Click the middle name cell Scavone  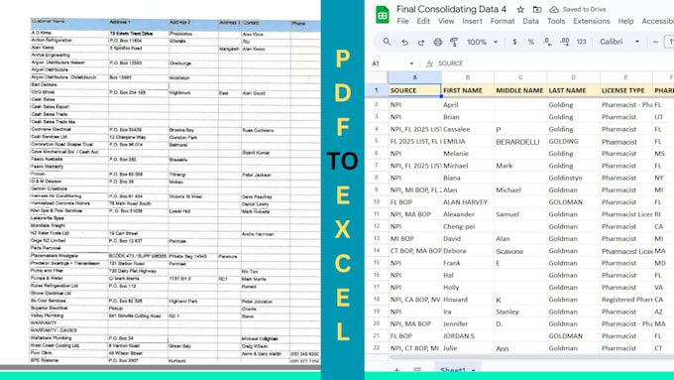[x=520, y=251]
